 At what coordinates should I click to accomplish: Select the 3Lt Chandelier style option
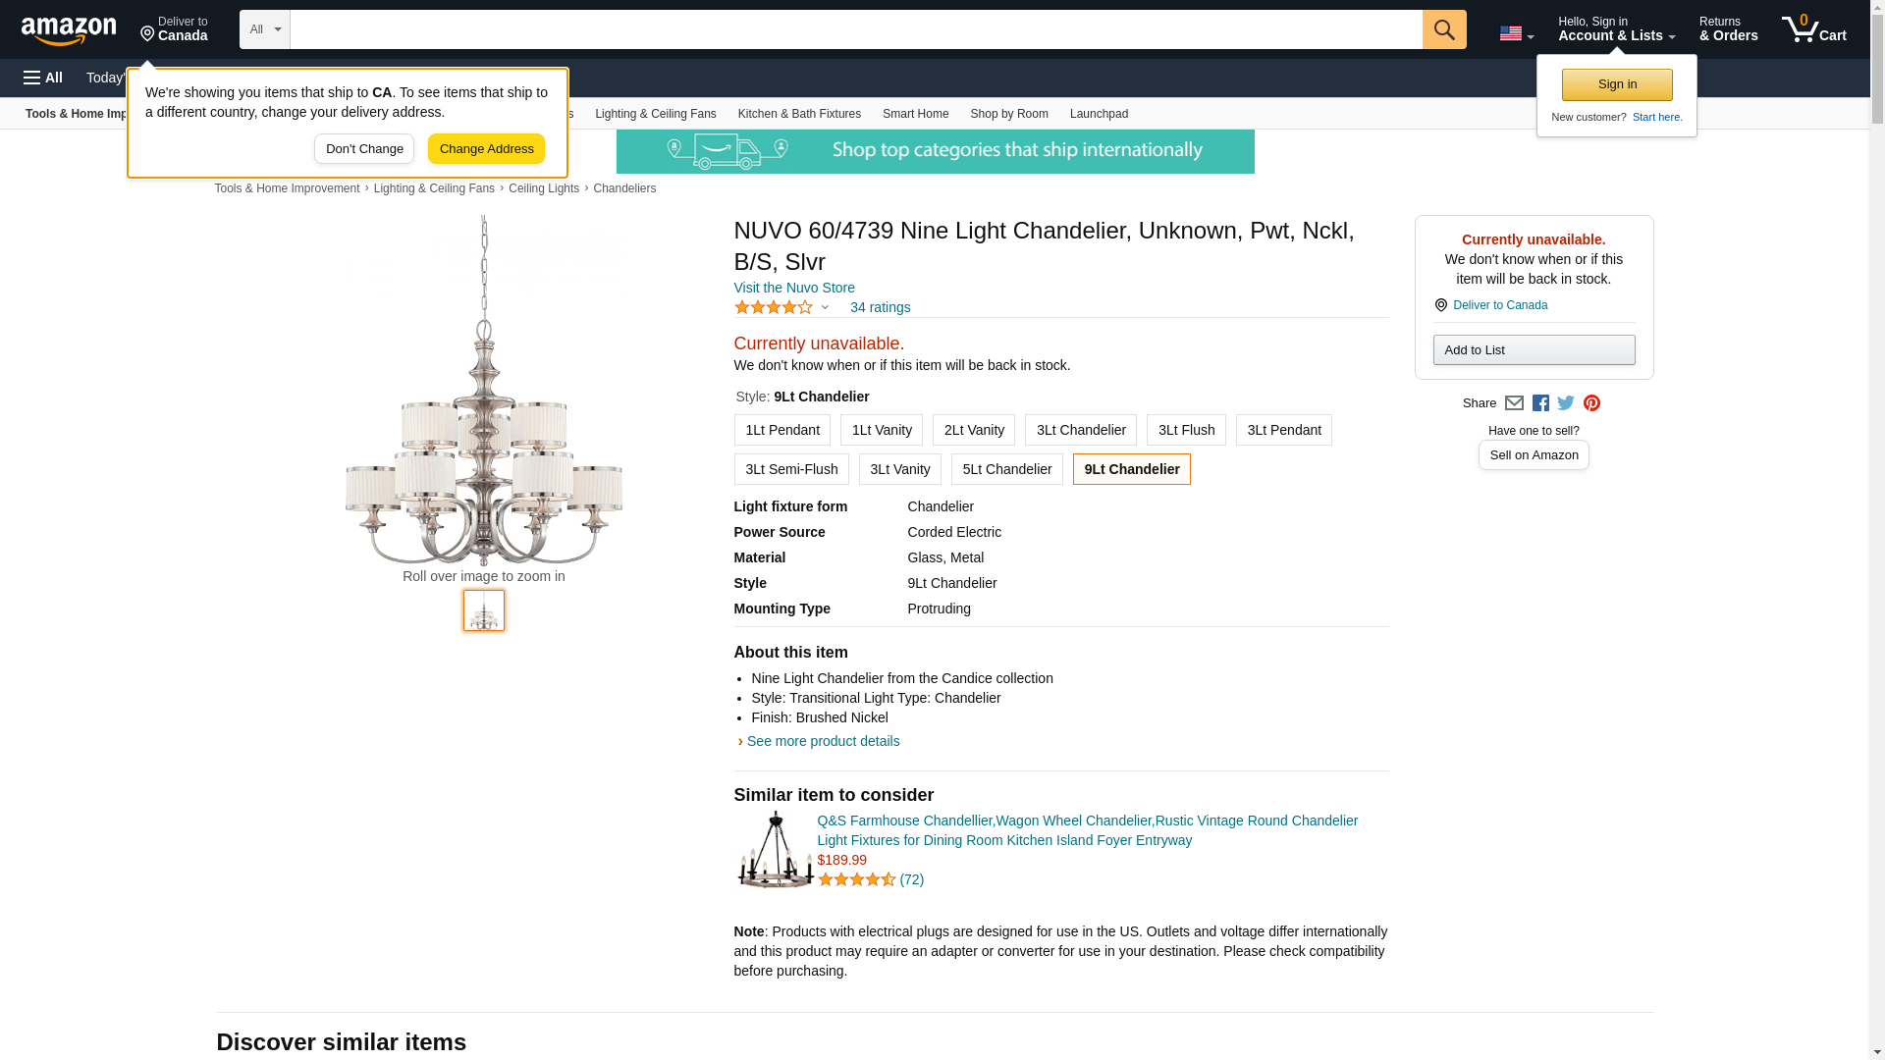(x=1080, y=430)
